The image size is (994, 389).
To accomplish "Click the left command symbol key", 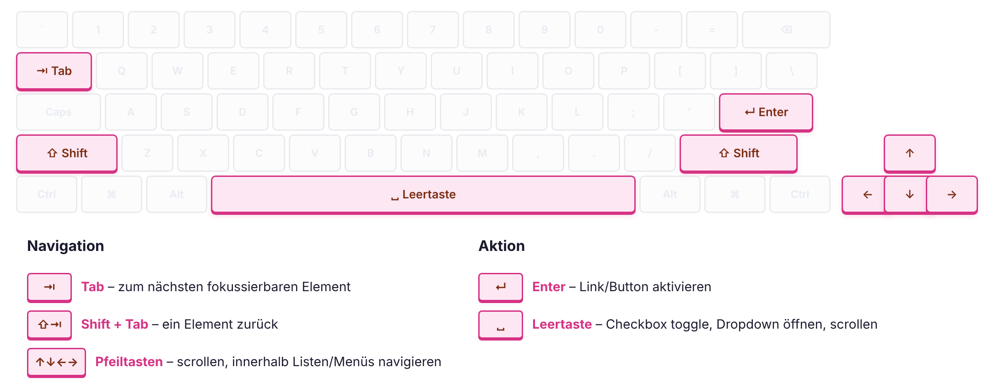I will point(112,194).
